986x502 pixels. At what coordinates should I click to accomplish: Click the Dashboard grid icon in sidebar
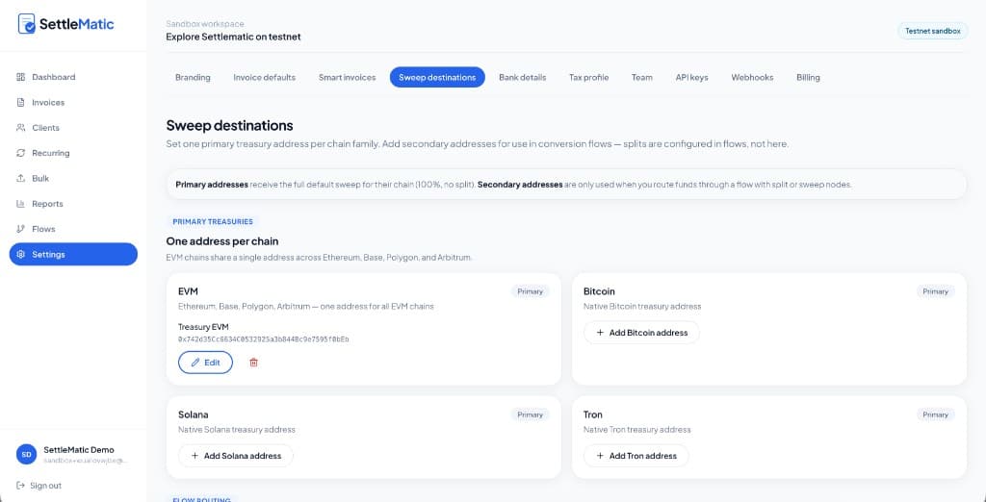(21, 77)
